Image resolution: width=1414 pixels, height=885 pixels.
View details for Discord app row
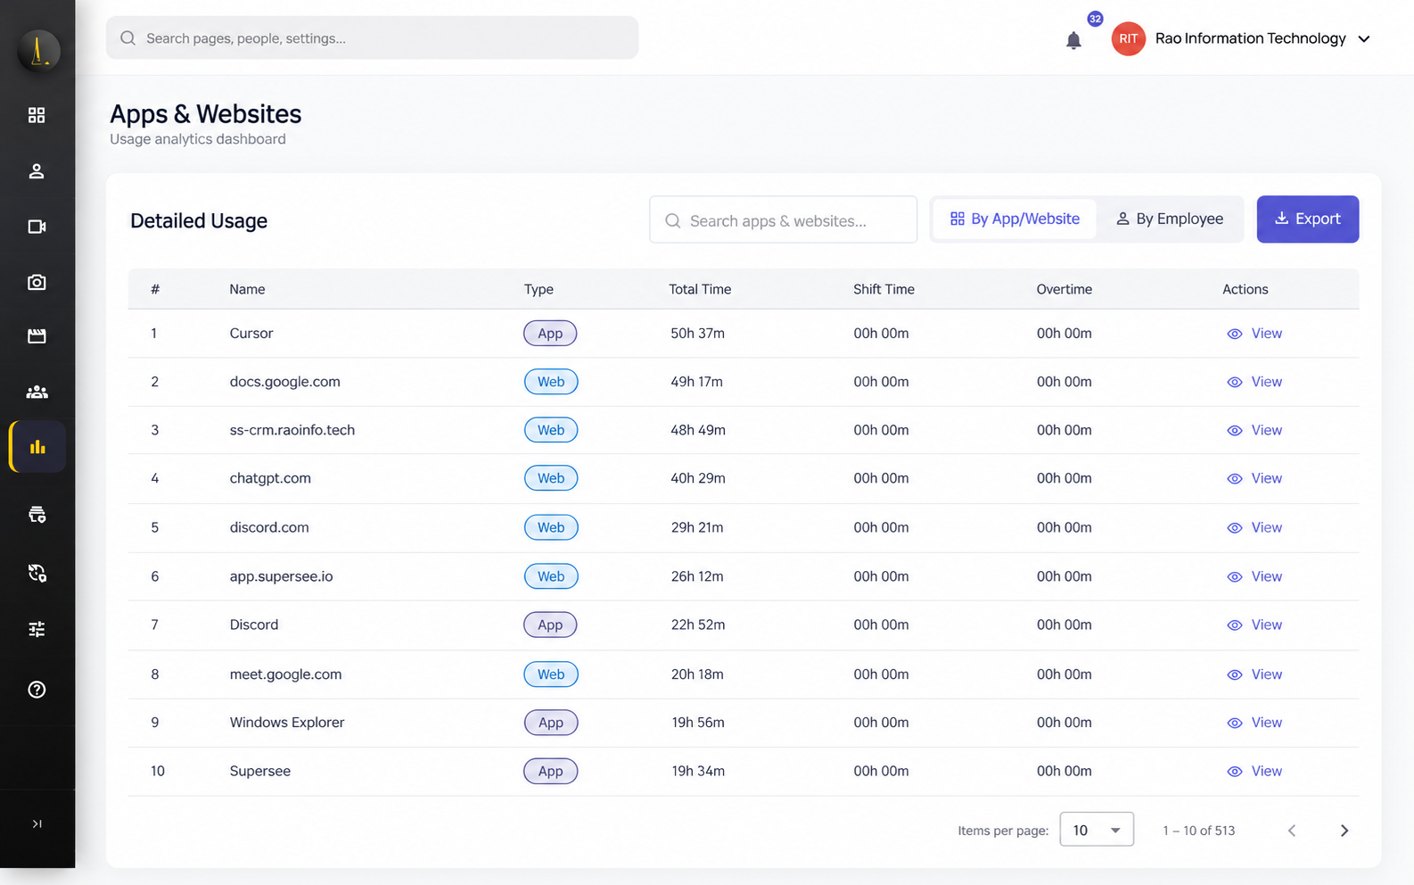[1254, 624]
